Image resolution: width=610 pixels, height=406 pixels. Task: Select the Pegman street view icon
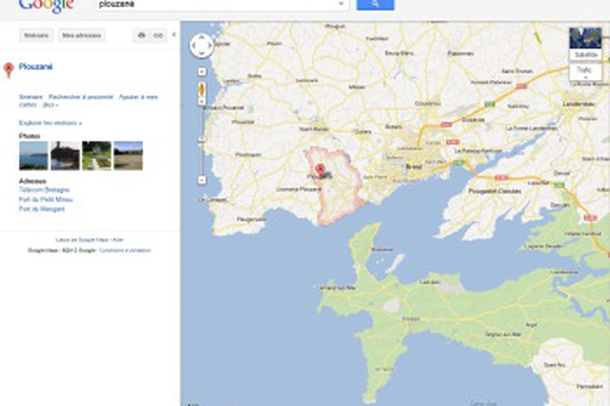pyautogui.click(x=201, y=89)
